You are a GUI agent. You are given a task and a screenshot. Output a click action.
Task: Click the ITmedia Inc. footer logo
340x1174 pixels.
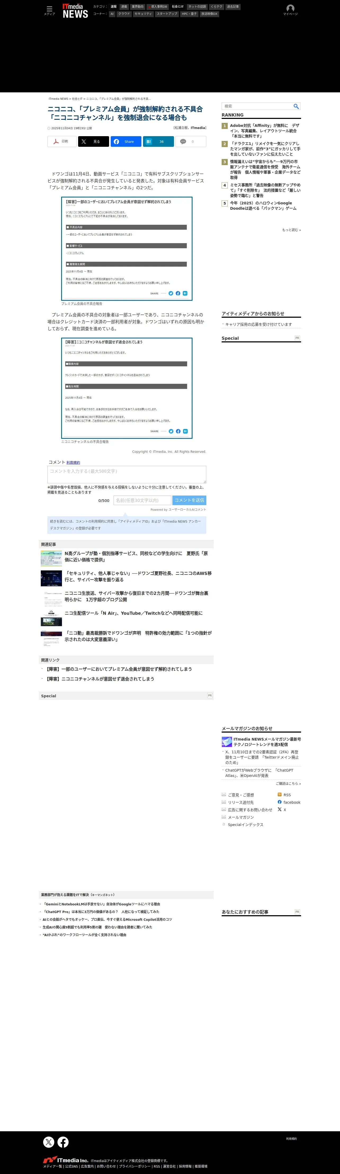pos(65,1160)
